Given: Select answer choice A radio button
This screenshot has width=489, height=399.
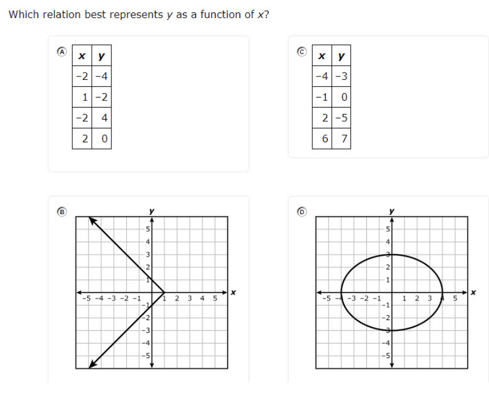Looking at the screenshot, I should click(x=62, y=52).
